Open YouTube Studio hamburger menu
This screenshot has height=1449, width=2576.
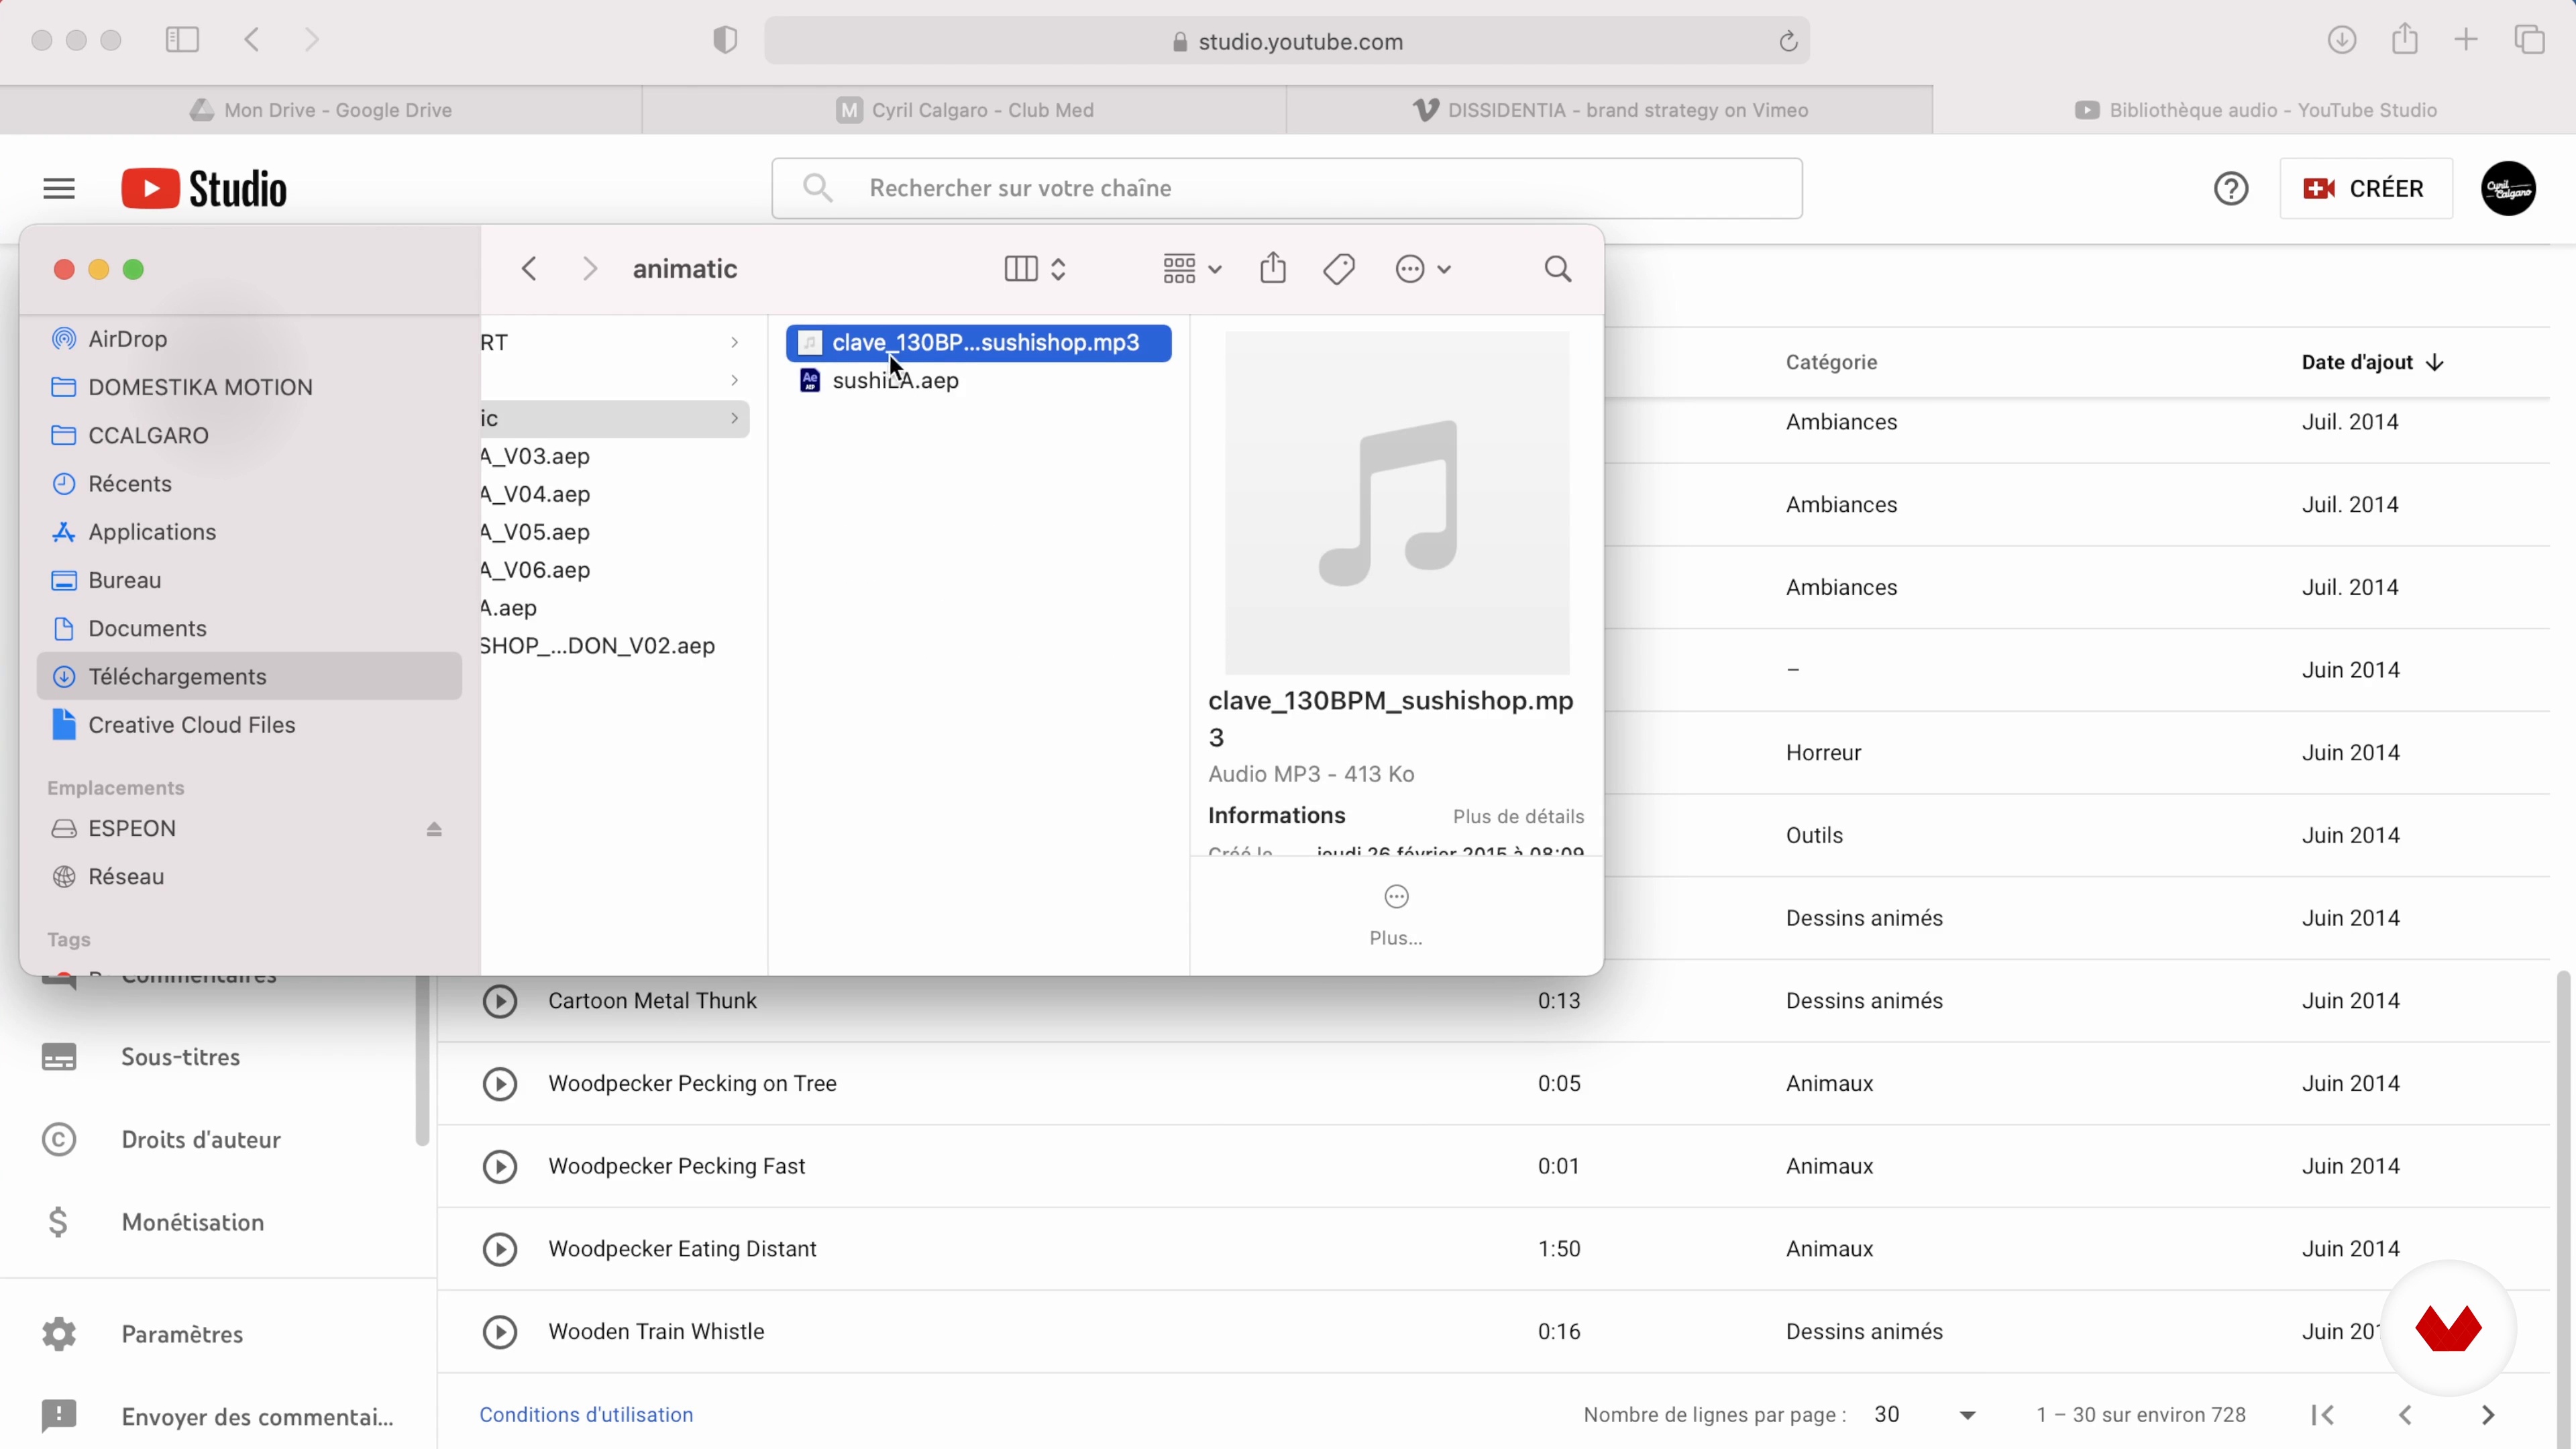pyautogui.click(x=59, y=188)
